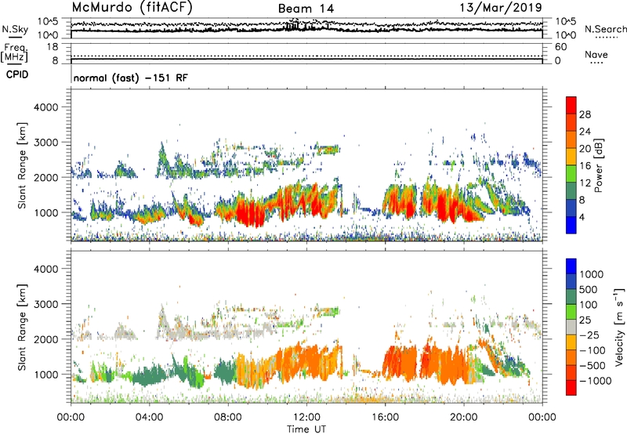This screenshot has width=627, height=434.
Task: Click the "500" tick on Velocity colorbar
Action: coord(589,290)
